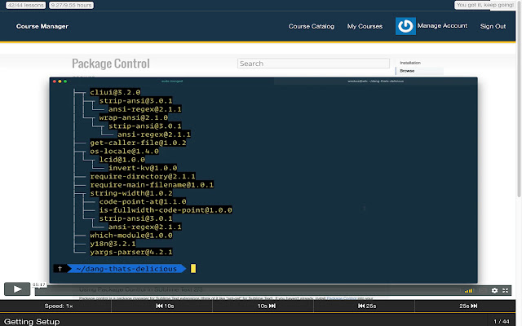Click the terminal green zoom dot

(x=65, y=81)
